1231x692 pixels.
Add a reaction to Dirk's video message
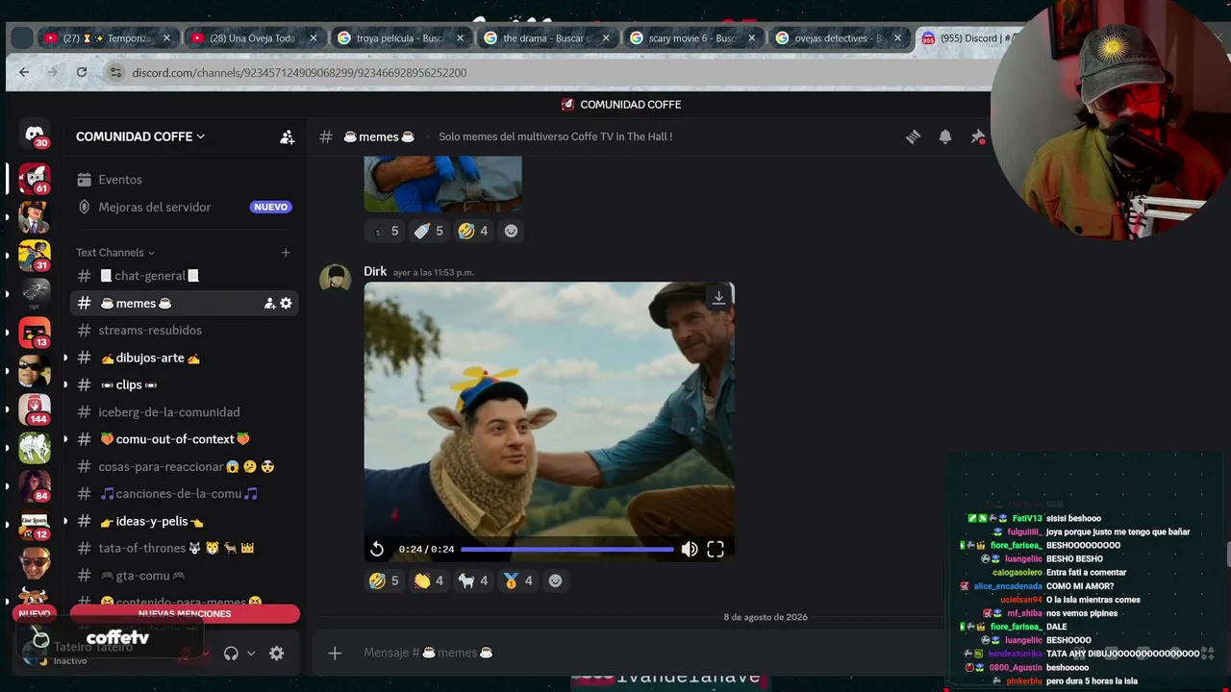(x=555, y=581)
